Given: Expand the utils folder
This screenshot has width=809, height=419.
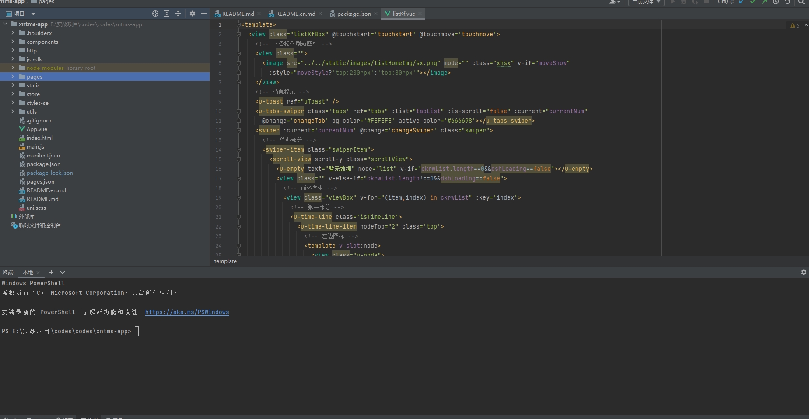Looking at the screenshot, I should click(x=13, y=111).
